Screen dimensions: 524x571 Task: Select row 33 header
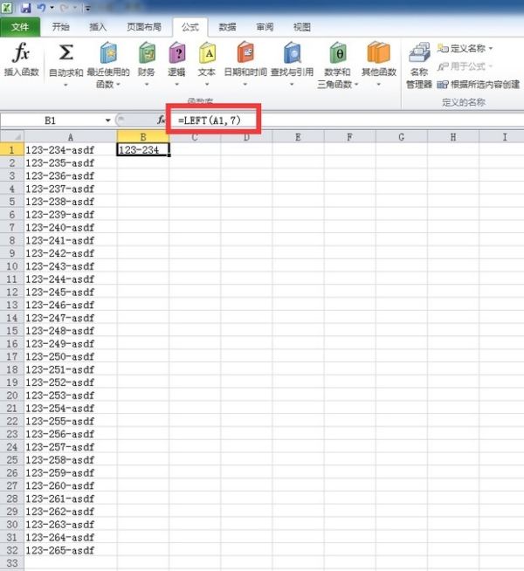coord(12,563)
